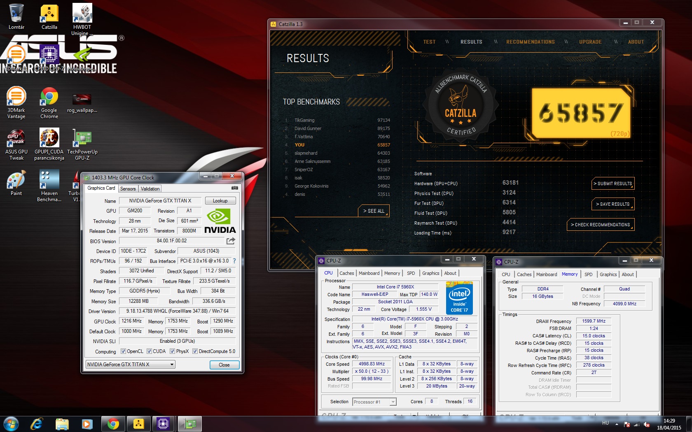
Task: Open the Lomtár recycle bin icon
Action: point(16,16)
